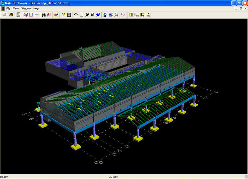Toggle the elevation frame view button

pyautogui.click(x=36, y=15)
